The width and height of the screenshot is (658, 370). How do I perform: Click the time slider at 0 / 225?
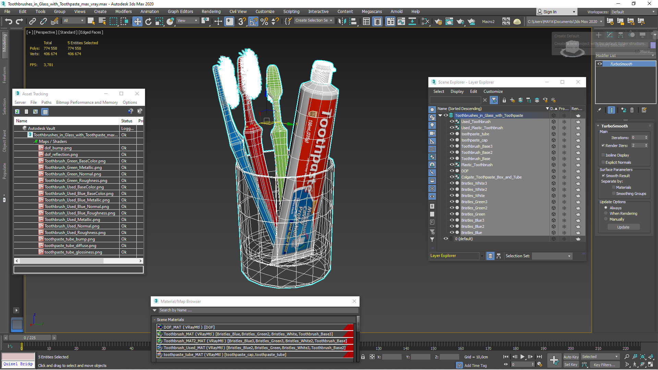(x=29, y=338)
